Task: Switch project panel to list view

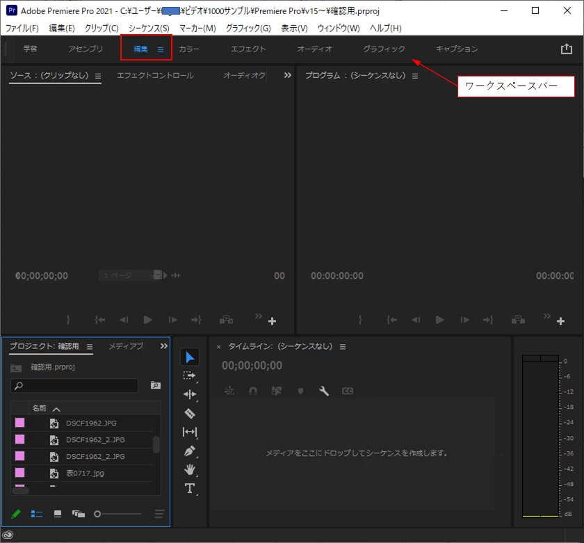Action: [36, 514]
